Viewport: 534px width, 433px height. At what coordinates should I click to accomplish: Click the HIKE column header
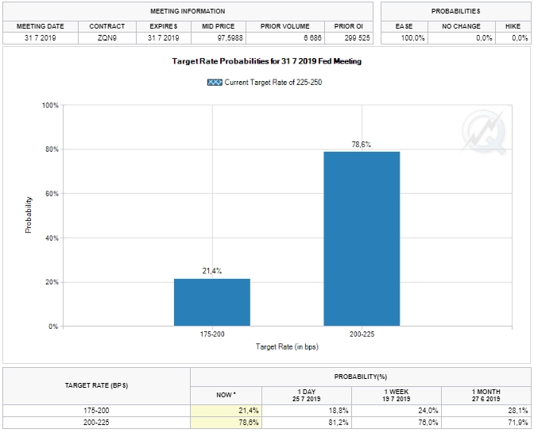[x=513, y=26]
